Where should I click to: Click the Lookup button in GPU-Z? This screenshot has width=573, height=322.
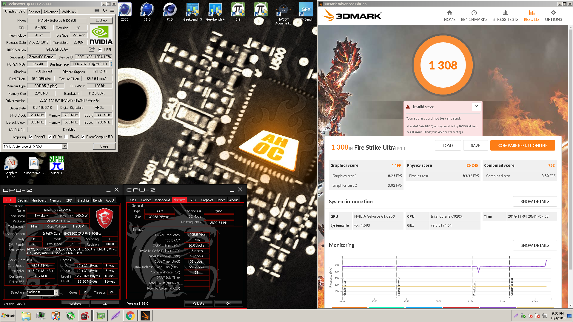click(101, 20)
